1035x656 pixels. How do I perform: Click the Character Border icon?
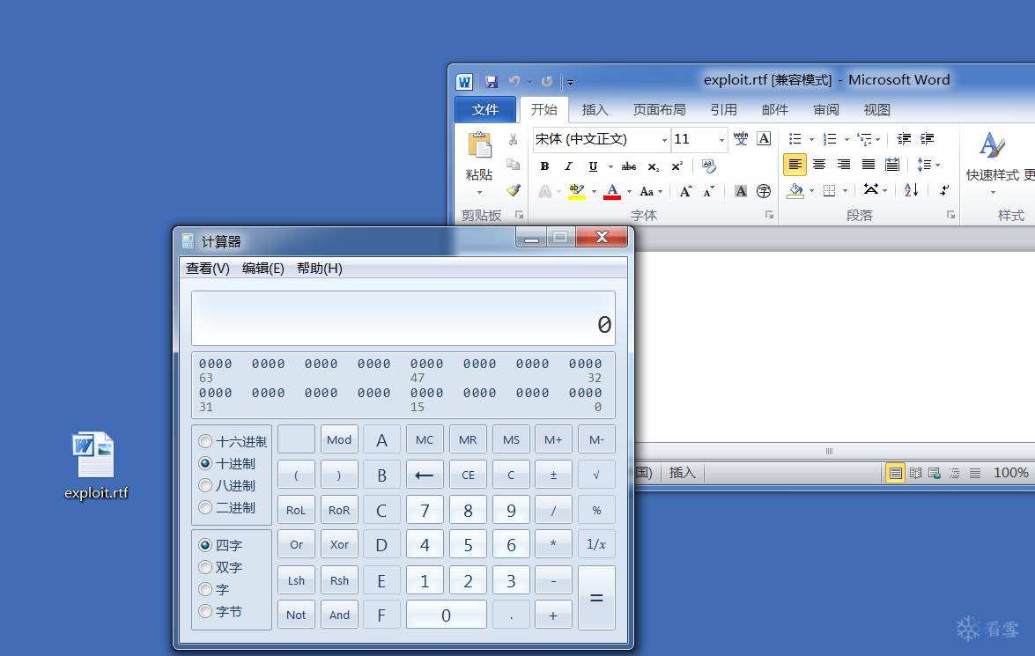764,138
